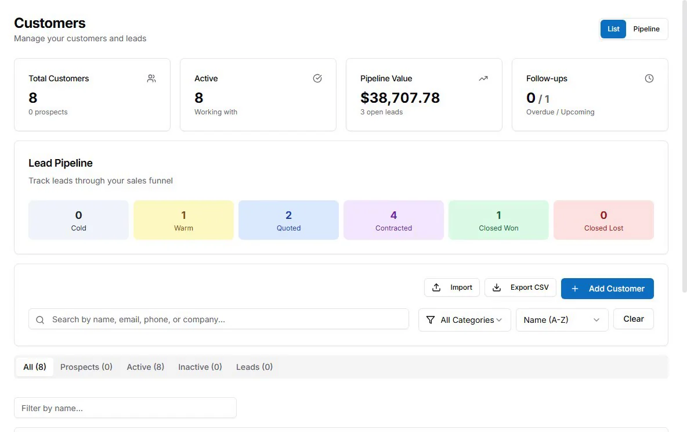Focus the Filter by name field
The height and width of the screenshot is (432, 687).
pos(125,408)
